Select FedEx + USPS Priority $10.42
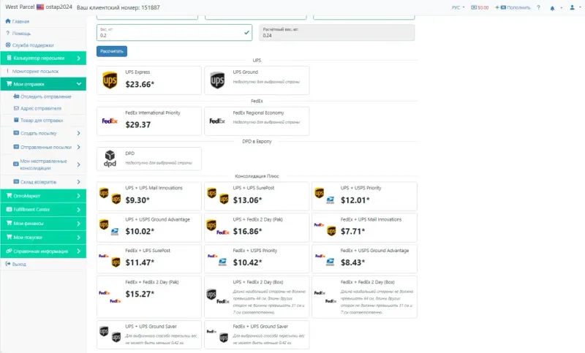Screen dimensions: 585x353 click(x=257, y=259)
